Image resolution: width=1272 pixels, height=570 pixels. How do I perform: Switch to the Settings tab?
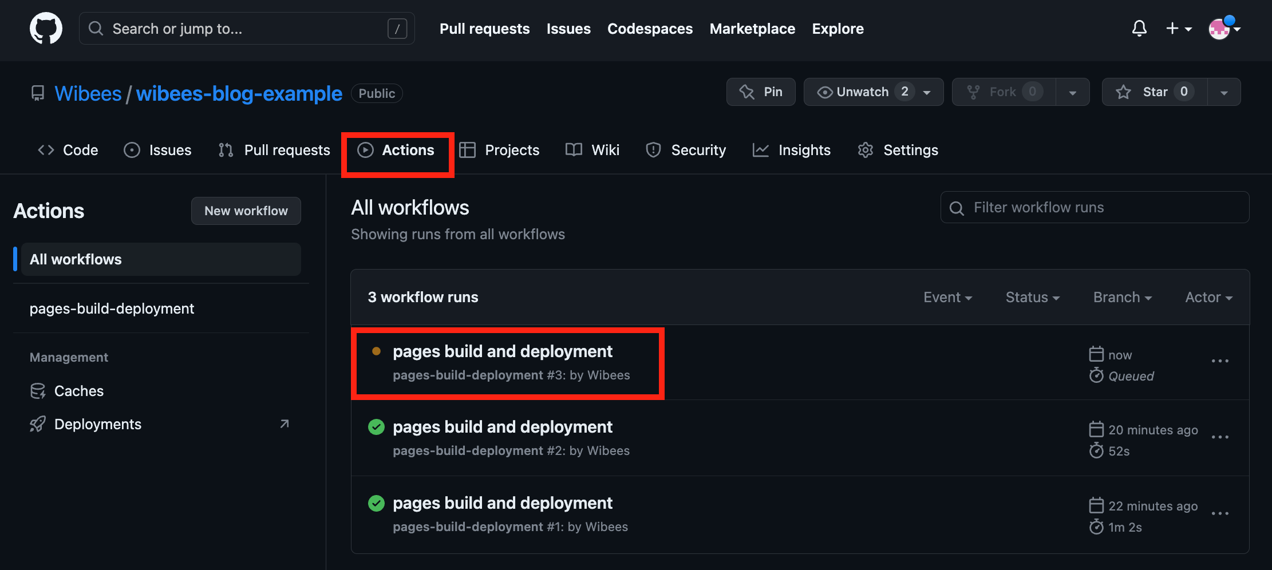click(898, 150)
